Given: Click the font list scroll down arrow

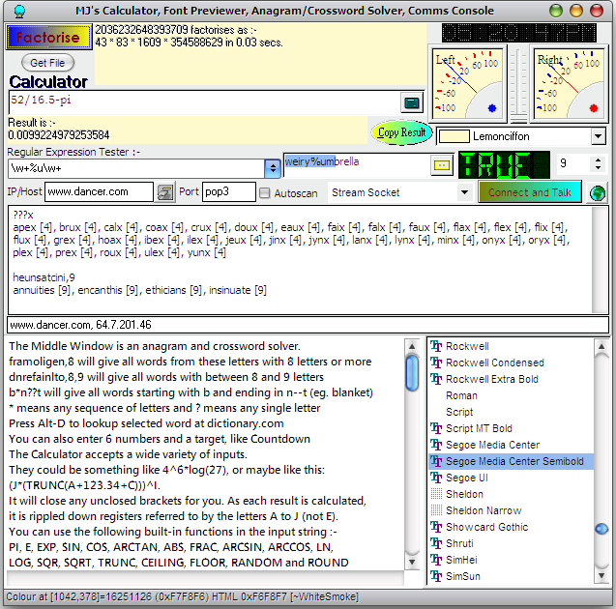Looking at the screenshot, I should pos(601,576).
